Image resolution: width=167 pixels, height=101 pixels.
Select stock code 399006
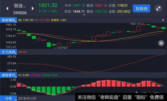point(20,13)
